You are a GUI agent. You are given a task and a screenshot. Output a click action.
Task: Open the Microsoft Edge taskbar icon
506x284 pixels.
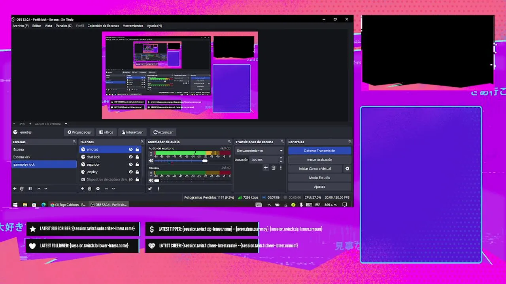point(43,205)
